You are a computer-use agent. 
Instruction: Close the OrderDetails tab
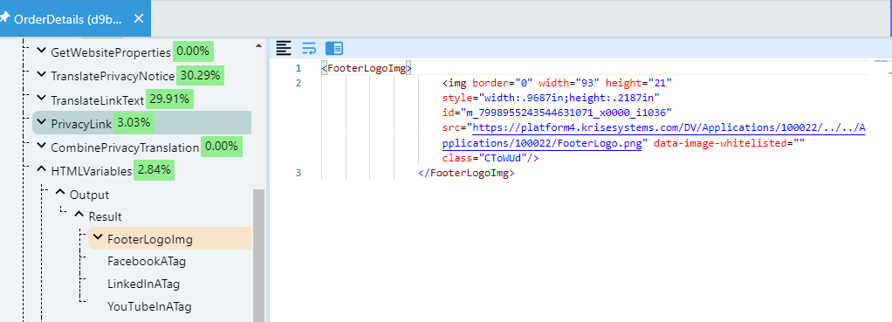point(138,19)
